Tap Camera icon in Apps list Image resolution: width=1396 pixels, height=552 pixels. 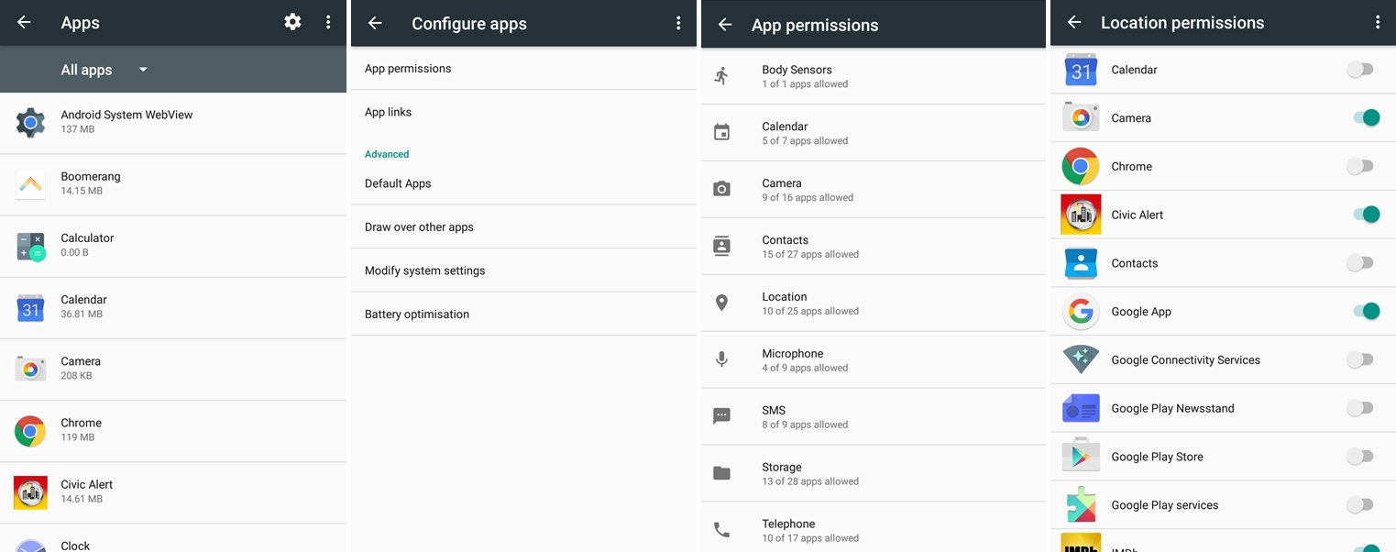click(30, 369)
